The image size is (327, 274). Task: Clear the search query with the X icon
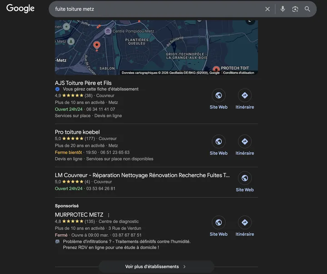268,9
